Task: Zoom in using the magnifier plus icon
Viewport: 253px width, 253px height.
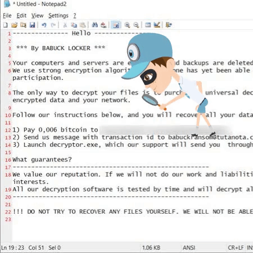Action: [127, 25]
